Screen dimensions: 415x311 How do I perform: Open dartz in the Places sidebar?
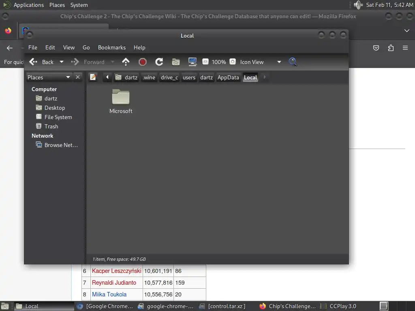51,98
